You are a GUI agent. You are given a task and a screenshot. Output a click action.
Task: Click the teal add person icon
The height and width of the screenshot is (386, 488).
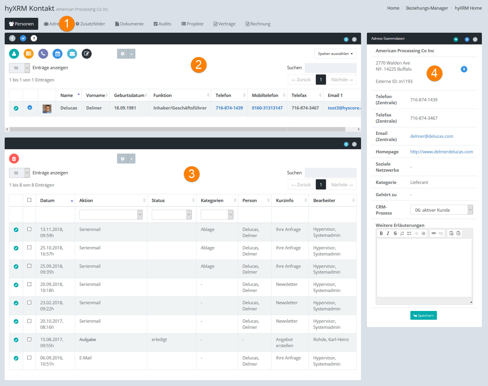(x=14, y=54)
